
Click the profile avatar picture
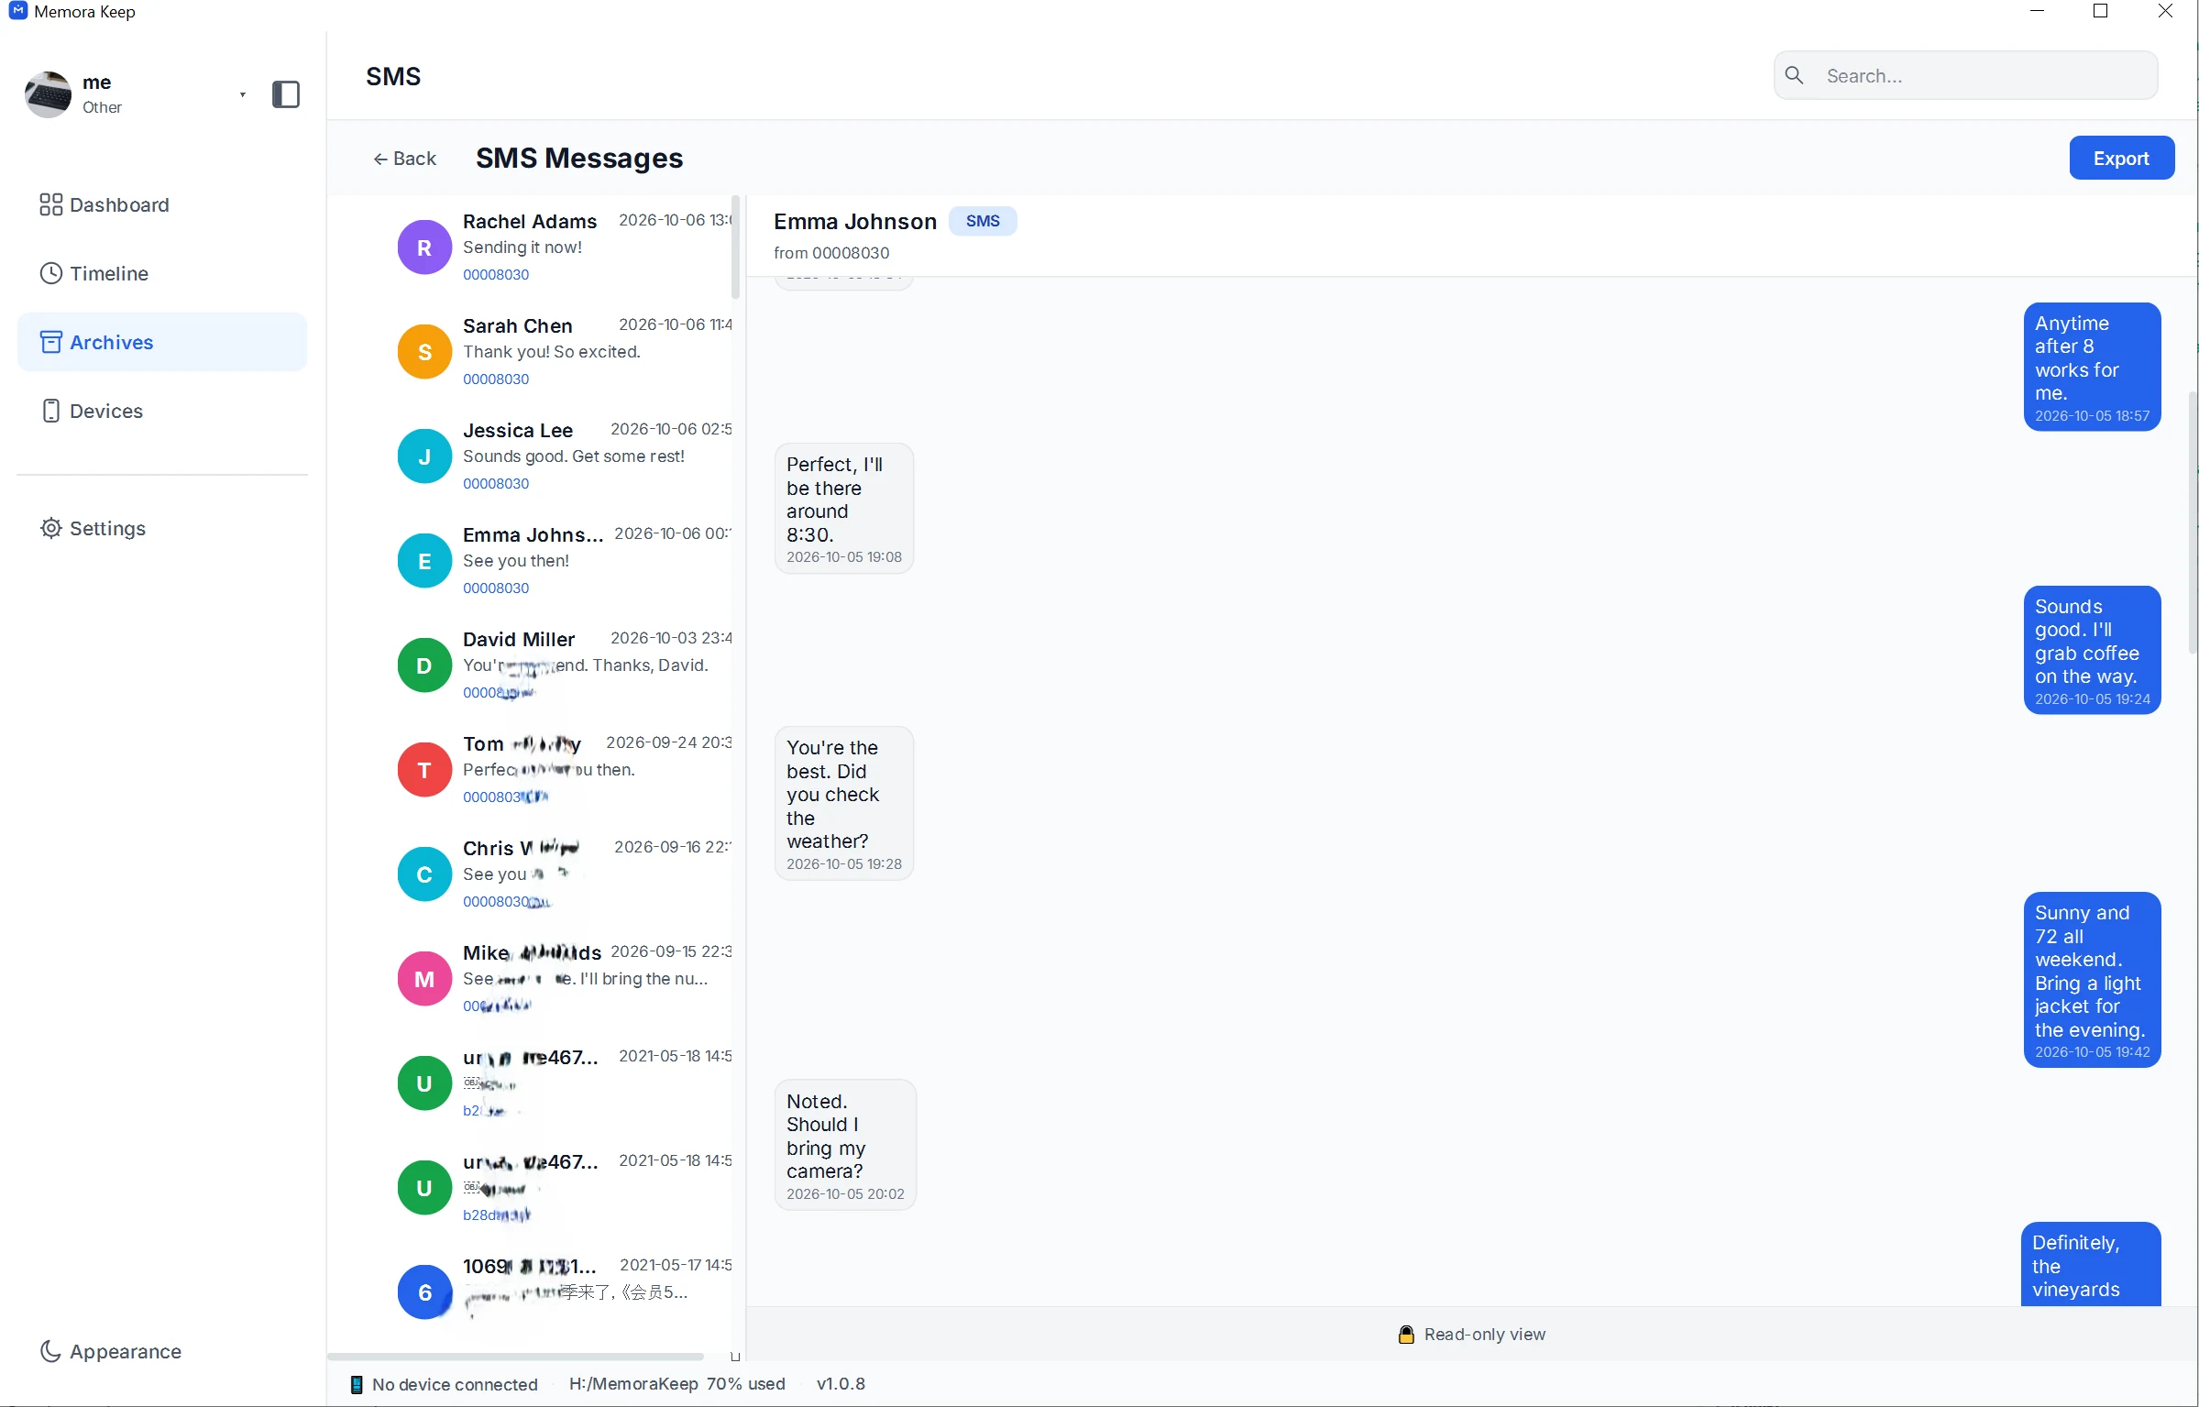48,94
